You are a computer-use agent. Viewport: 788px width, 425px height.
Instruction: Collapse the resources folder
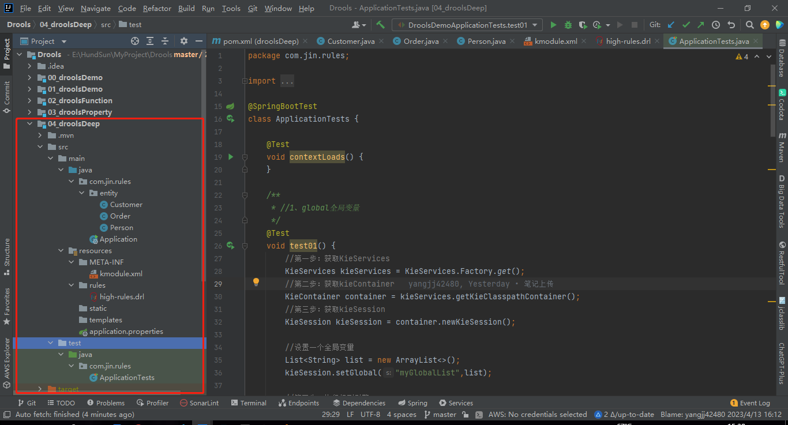pos(61,251)
